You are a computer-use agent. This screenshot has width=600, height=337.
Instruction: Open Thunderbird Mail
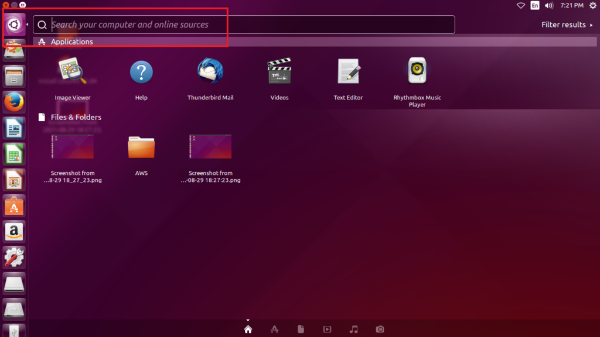point(210,73)
